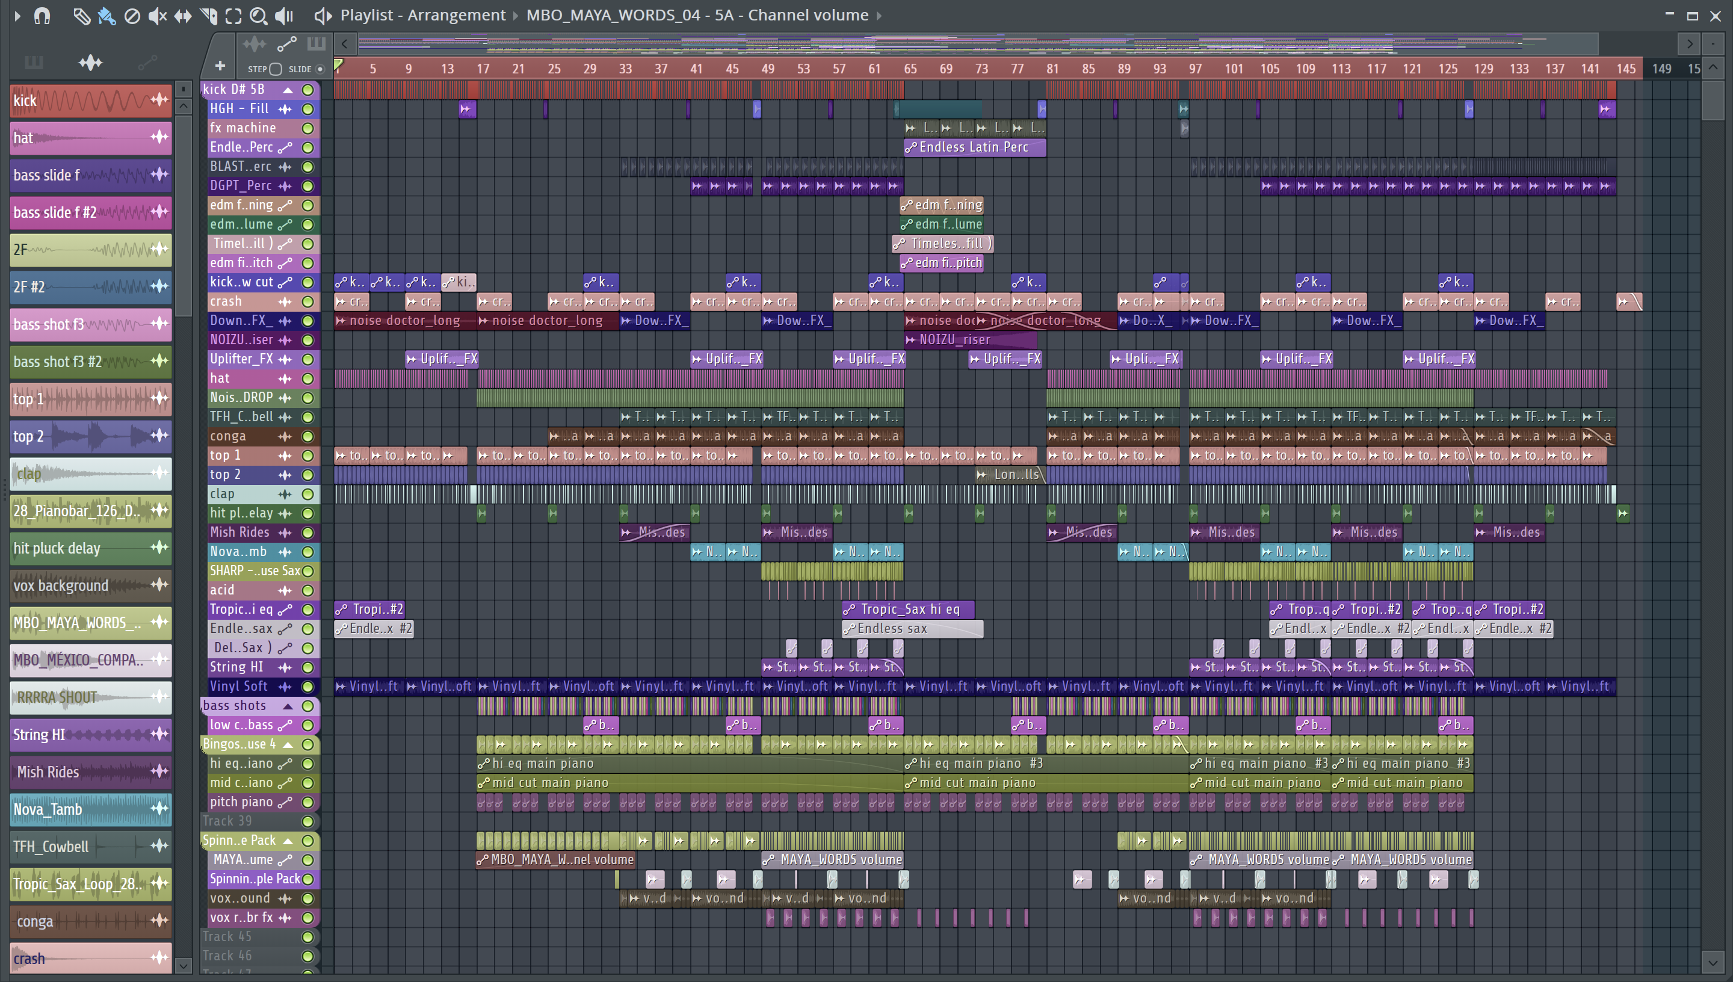The height and width of the screenshot is (982, 1733).
Task: Mute the Track 39 lane
Action: [308, 821]
